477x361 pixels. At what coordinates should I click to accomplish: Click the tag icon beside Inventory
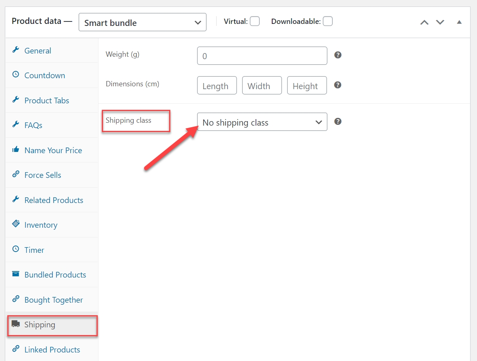(x=16, y=224)
